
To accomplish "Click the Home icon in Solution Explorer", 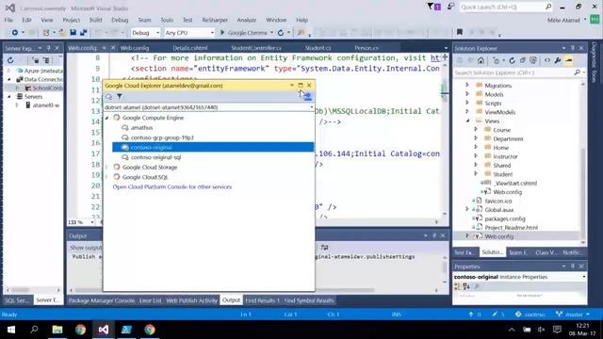I will 481,60.
